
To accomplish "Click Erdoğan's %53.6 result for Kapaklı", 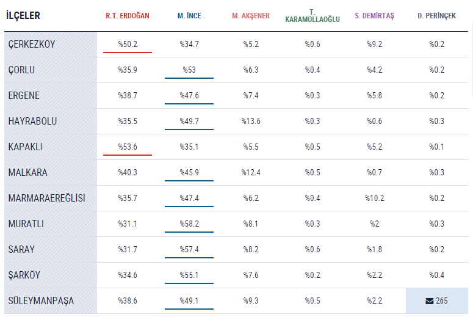I will point(128,147).
